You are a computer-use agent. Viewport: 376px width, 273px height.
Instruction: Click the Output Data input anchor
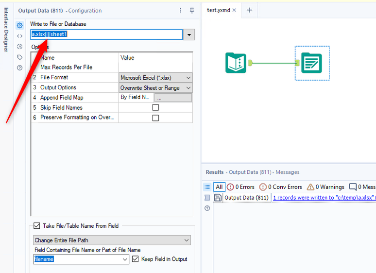tap(297, 63)
